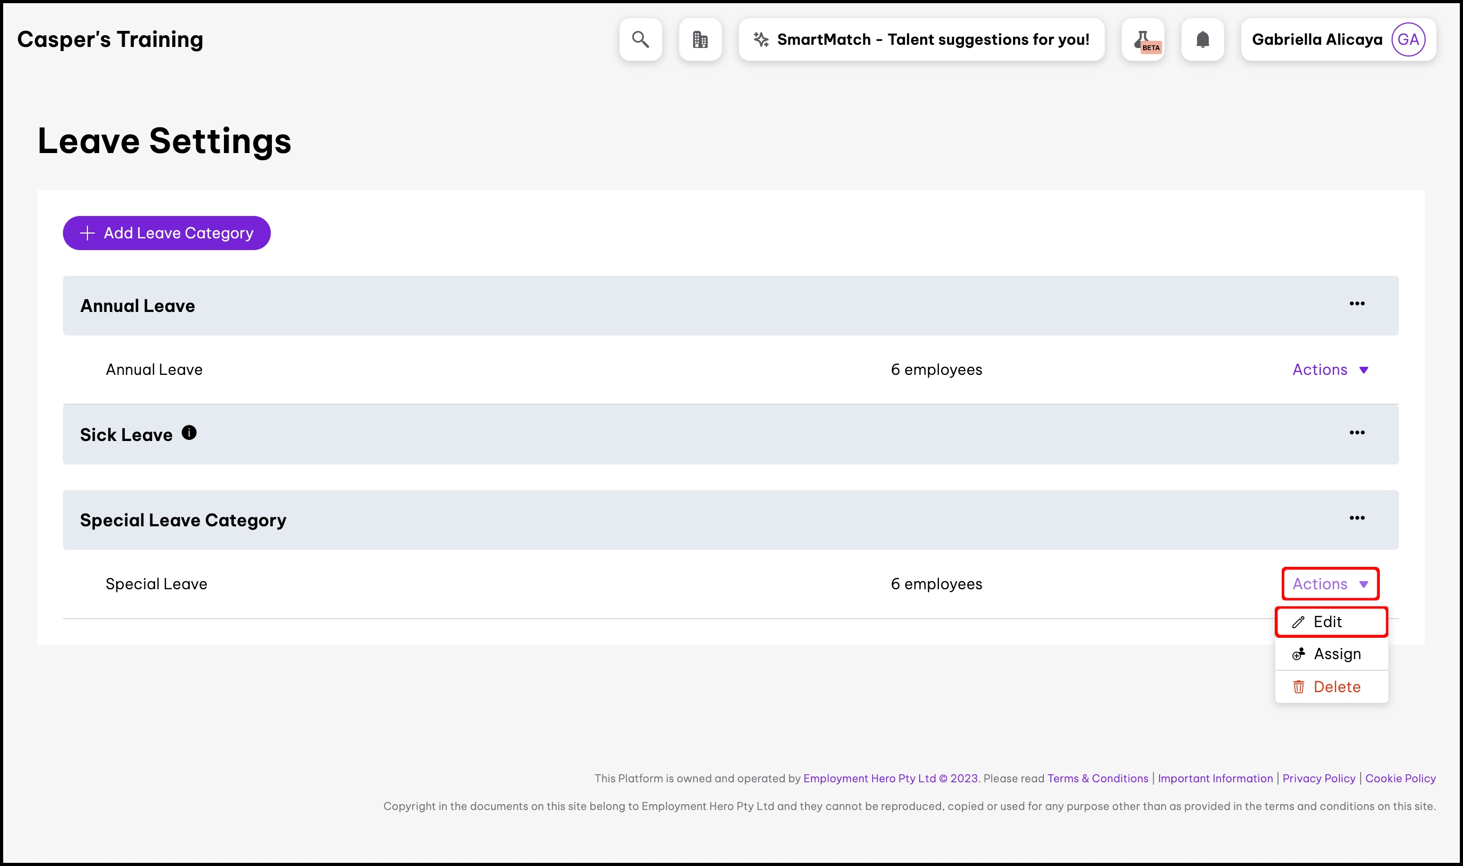Collapse Actions dropdown for Special Leave

click(1330, 584)
